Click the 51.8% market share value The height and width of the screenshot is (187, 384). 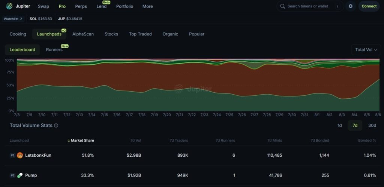(88, 155)
